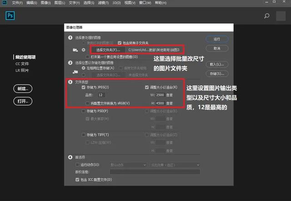
Task: Click the source folder icon in section 1
Action: tap(75, 50)
